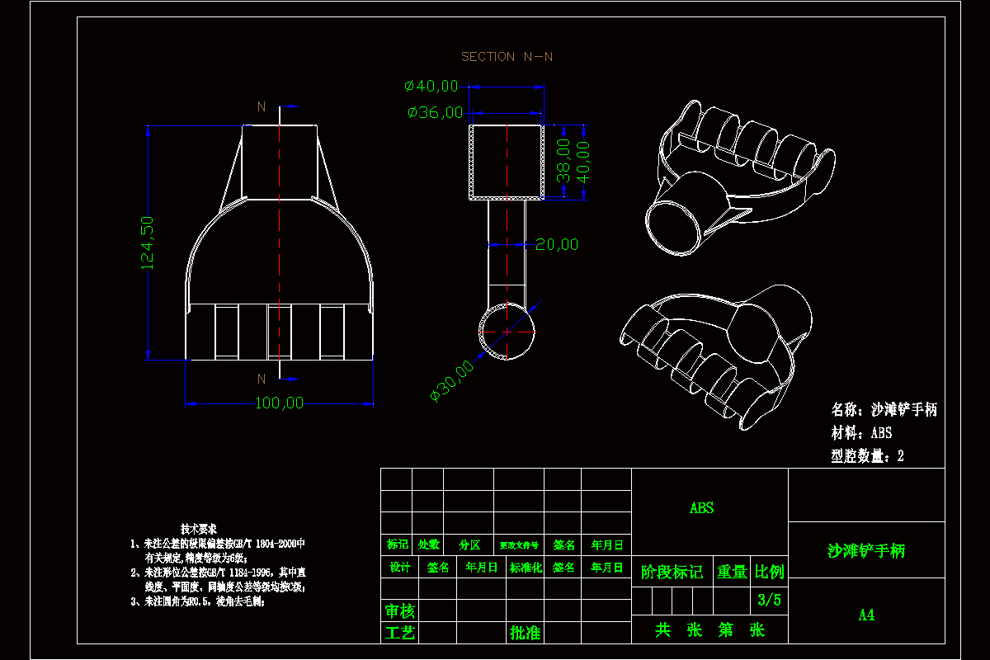Click the green 沙滩铲手柄 part name cell
Viewport: 990px width, 660px height.
coord(866,550)
